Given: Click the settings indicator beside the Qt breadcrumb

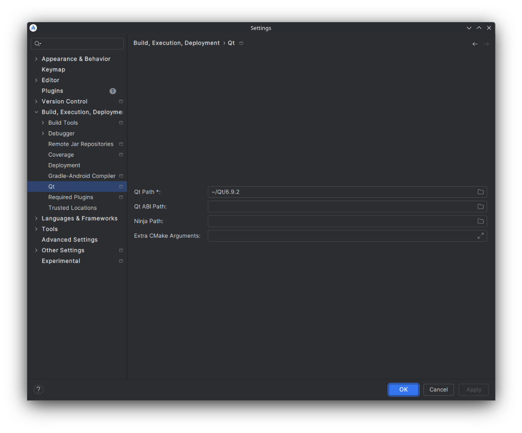Looking at the screenshot, I should tap(241, 43).
